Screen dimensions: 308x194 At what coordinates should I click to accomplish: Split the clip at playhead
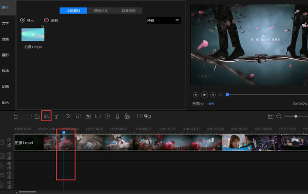(47, 116)
